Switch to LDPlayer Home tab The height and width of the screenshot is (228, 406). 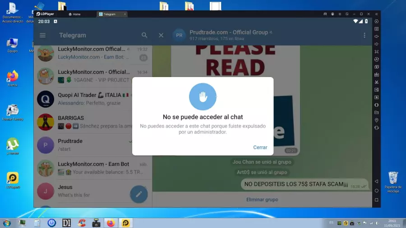pyautogui.click(x=74, y=14)
